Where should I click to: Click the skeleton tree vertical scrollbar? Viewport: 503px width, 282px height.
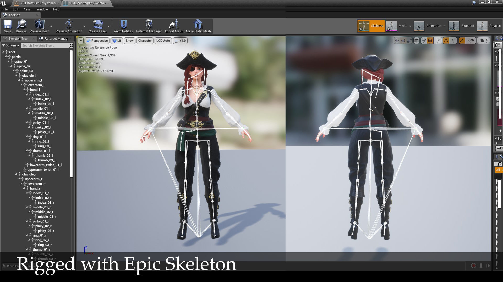71,114
